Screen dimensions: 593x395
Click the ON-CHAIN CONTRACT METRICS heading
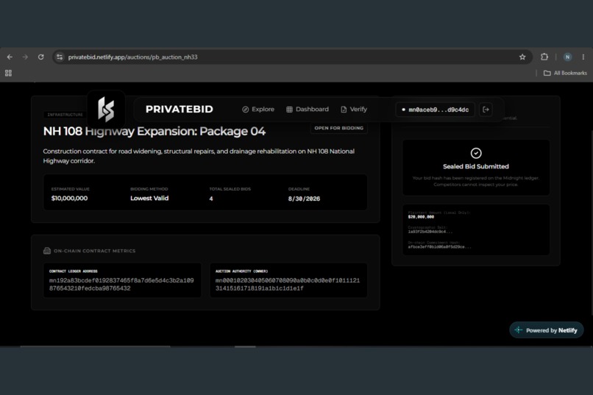tap(95, 251)
